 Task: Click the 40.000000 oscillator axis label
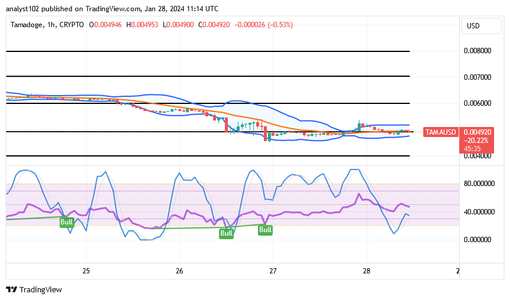coord(479,212)
